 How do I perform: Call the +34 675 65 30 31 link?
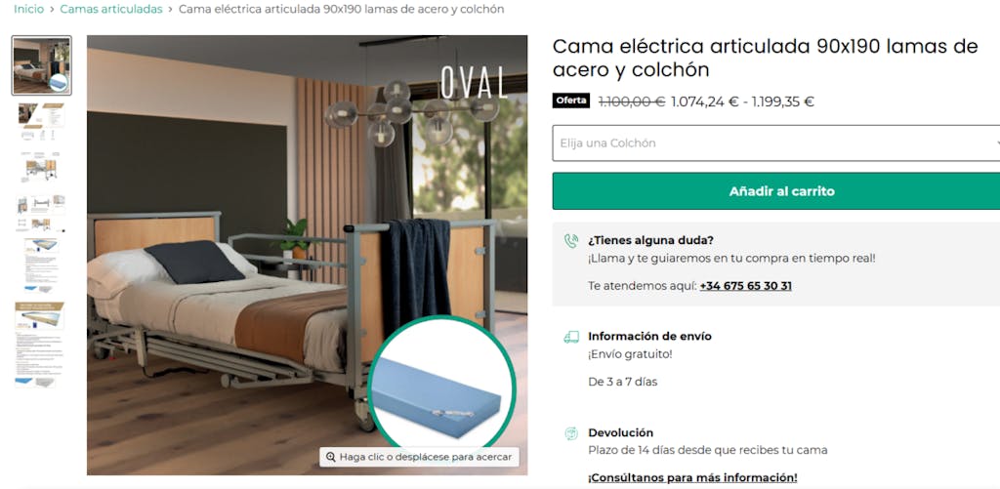(x=745, y=286)
